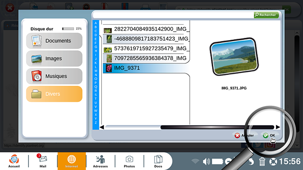The width and height of the screenshot is (303, 170).
Task: Go to Accueil home screen
Action: [14, 161]
